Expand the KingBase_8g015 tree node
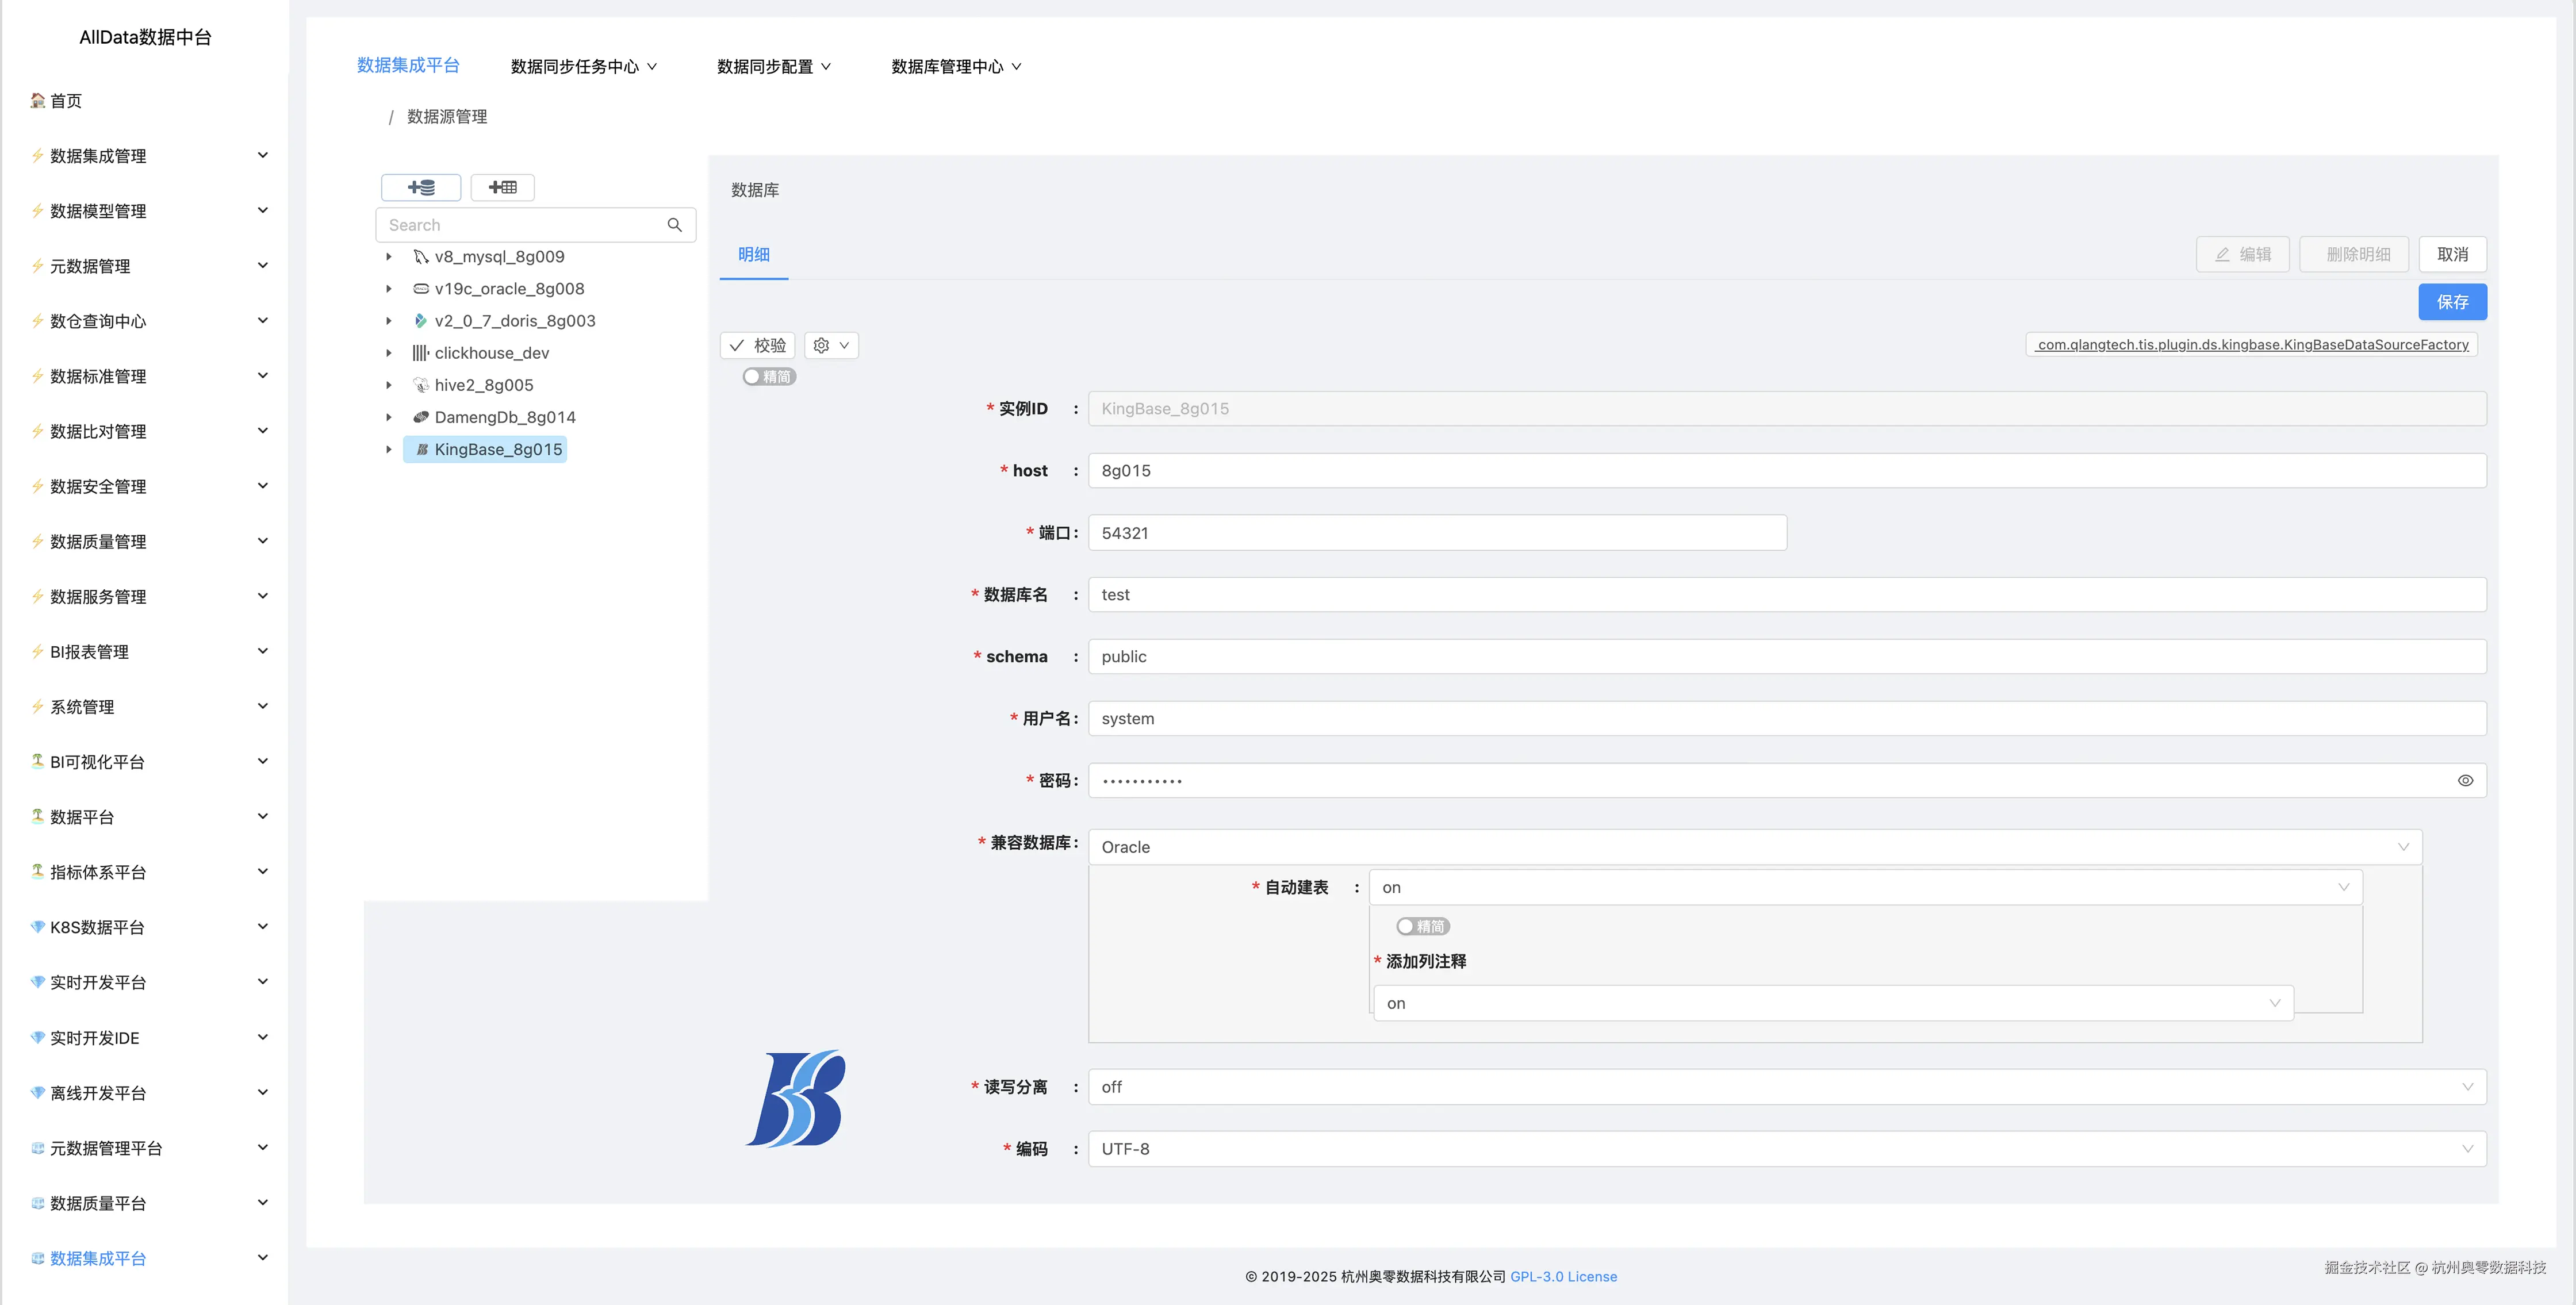 click(x=389, y=449)
